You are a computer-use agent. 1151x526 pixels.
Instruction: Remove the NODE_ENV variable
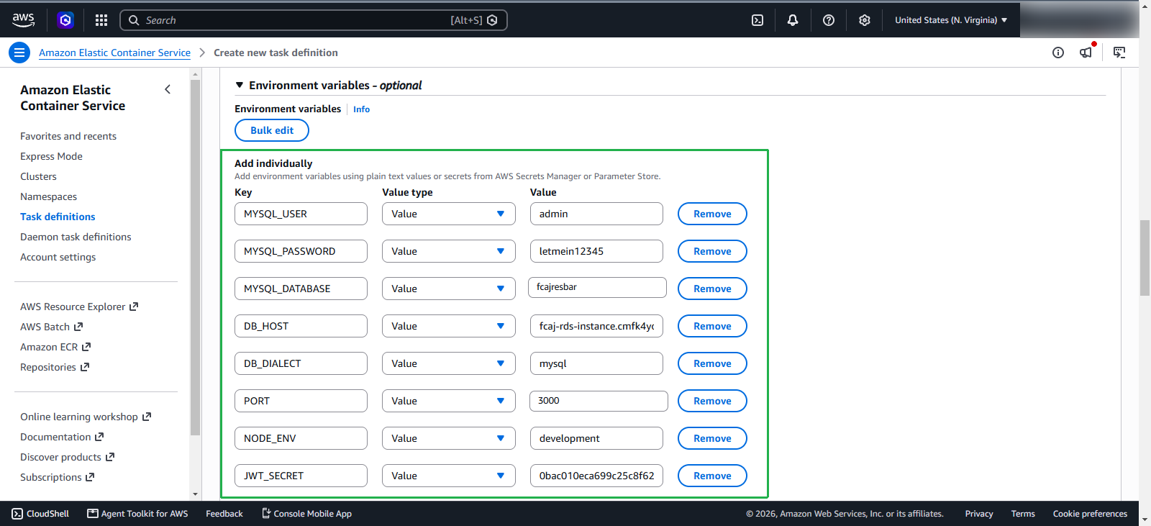[x=712, y=438]
